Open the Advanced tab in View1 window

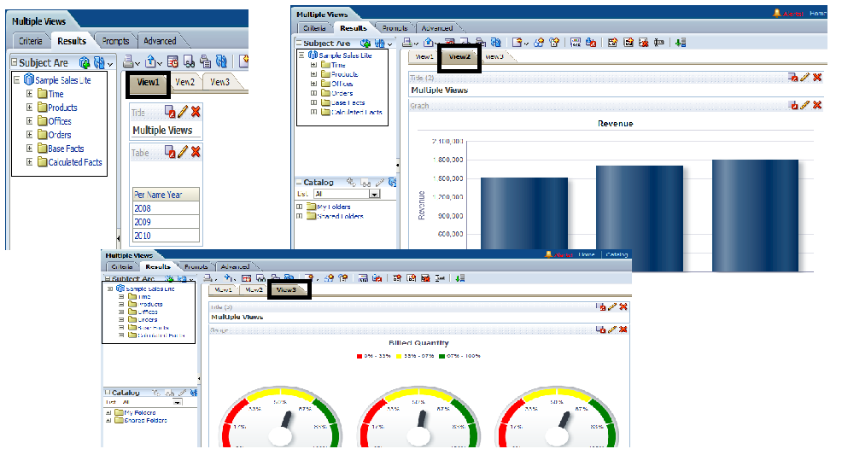coord(160,41)
